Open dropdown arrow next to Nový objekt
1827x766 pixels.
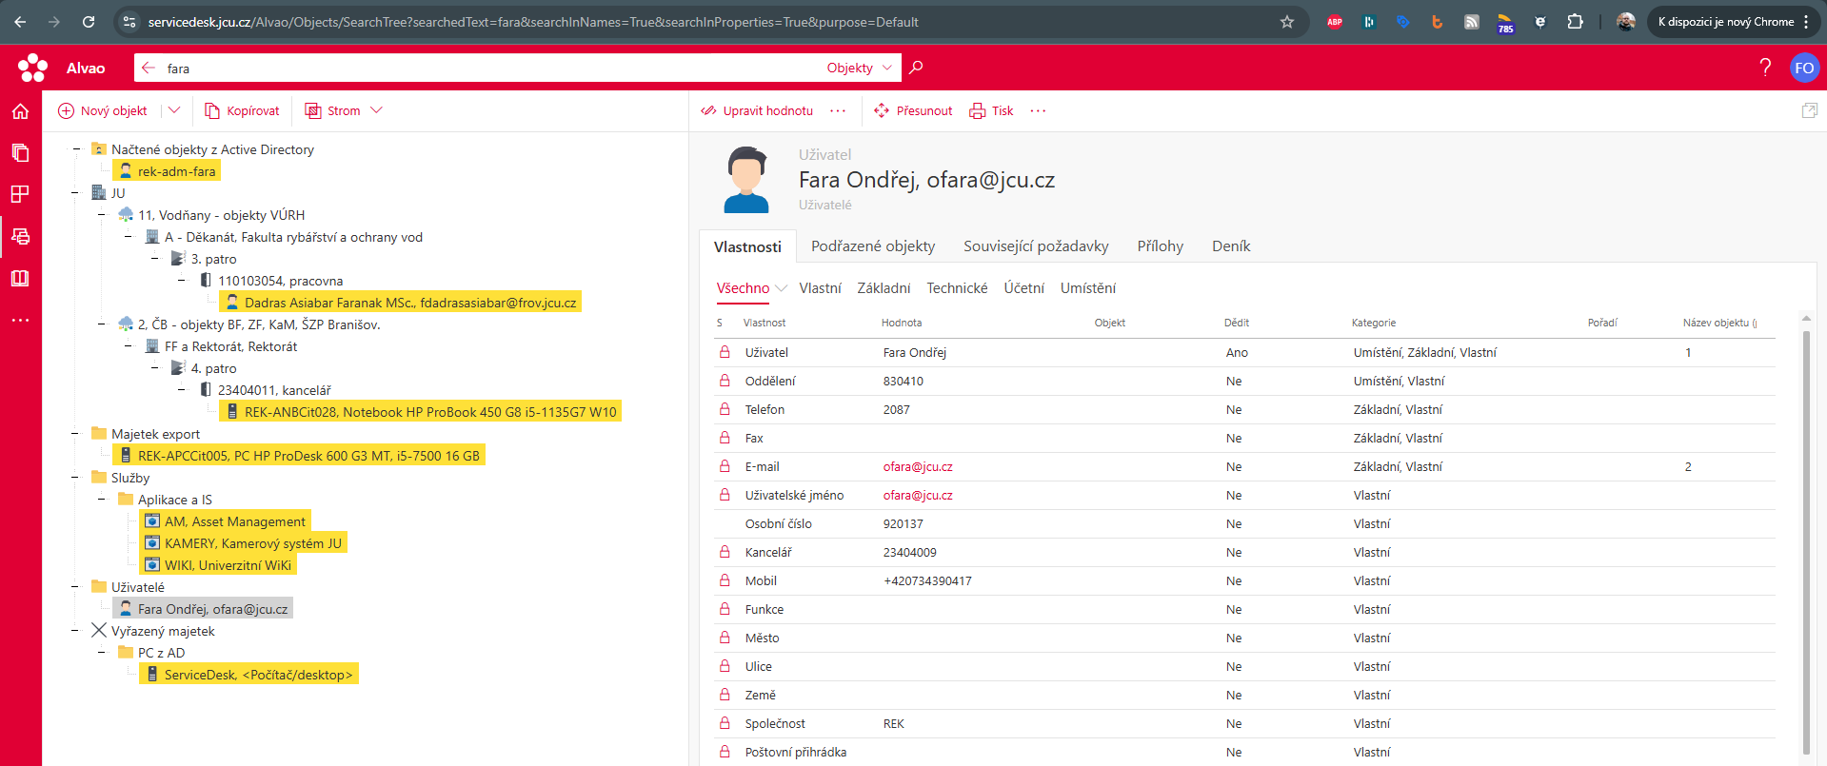click(174, 110)
